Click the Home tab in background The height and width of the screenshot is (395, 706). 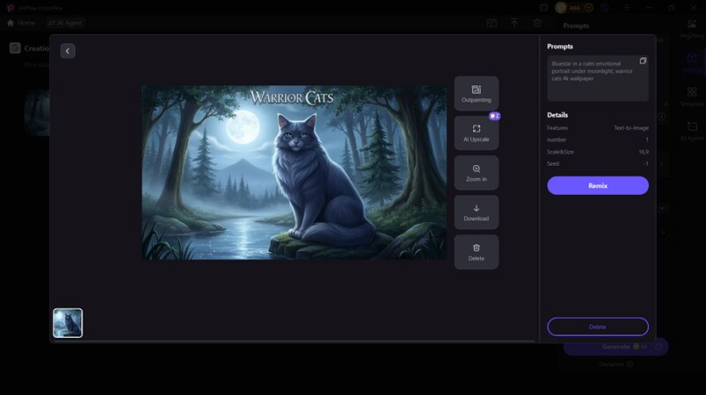click(x=21, y=23)
